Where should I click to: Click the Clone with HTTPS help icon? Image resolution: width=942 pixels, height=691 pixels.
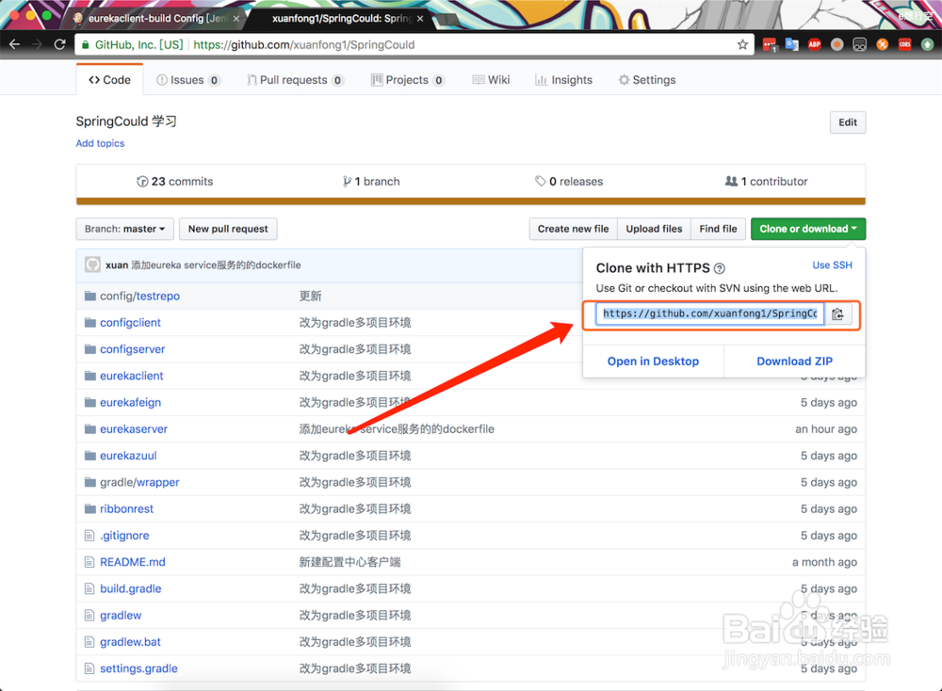pyautogui.click(x=719, y=268)
